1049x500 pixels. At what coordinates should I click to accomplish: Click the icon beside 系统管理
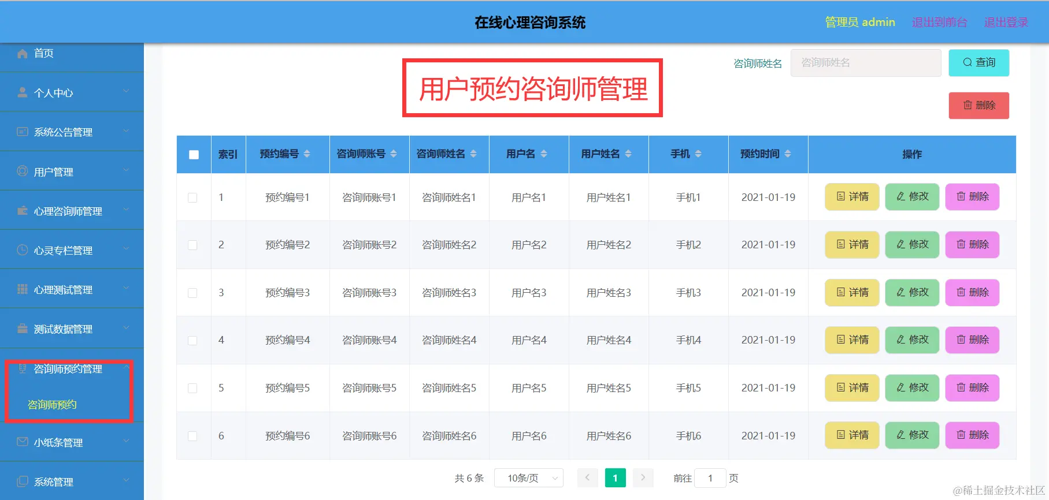coord(23,481)
